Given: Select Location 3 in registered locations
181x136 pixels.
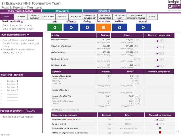Looking at the screenshot, I should click(12, 87).
